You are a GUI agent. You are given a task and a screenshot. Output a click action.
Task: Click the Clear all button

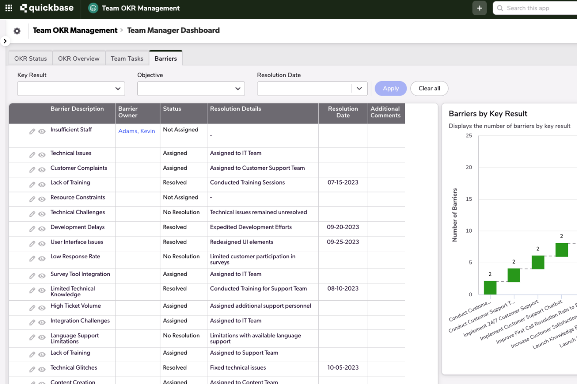(429, 89)
